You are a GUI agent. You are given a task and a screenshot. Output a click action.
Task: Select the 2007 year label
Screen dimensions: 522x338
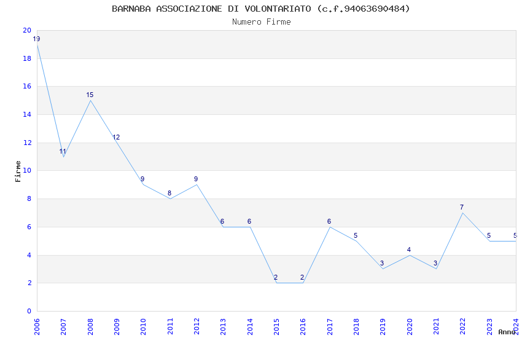click(x=63, y=326)
